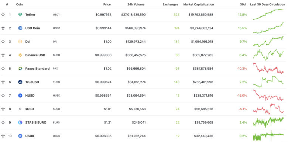Image resolution: width=288 pixels, height=142 pixels.
Task: Click the Dai coin logo icon
Action: [20, 42]
